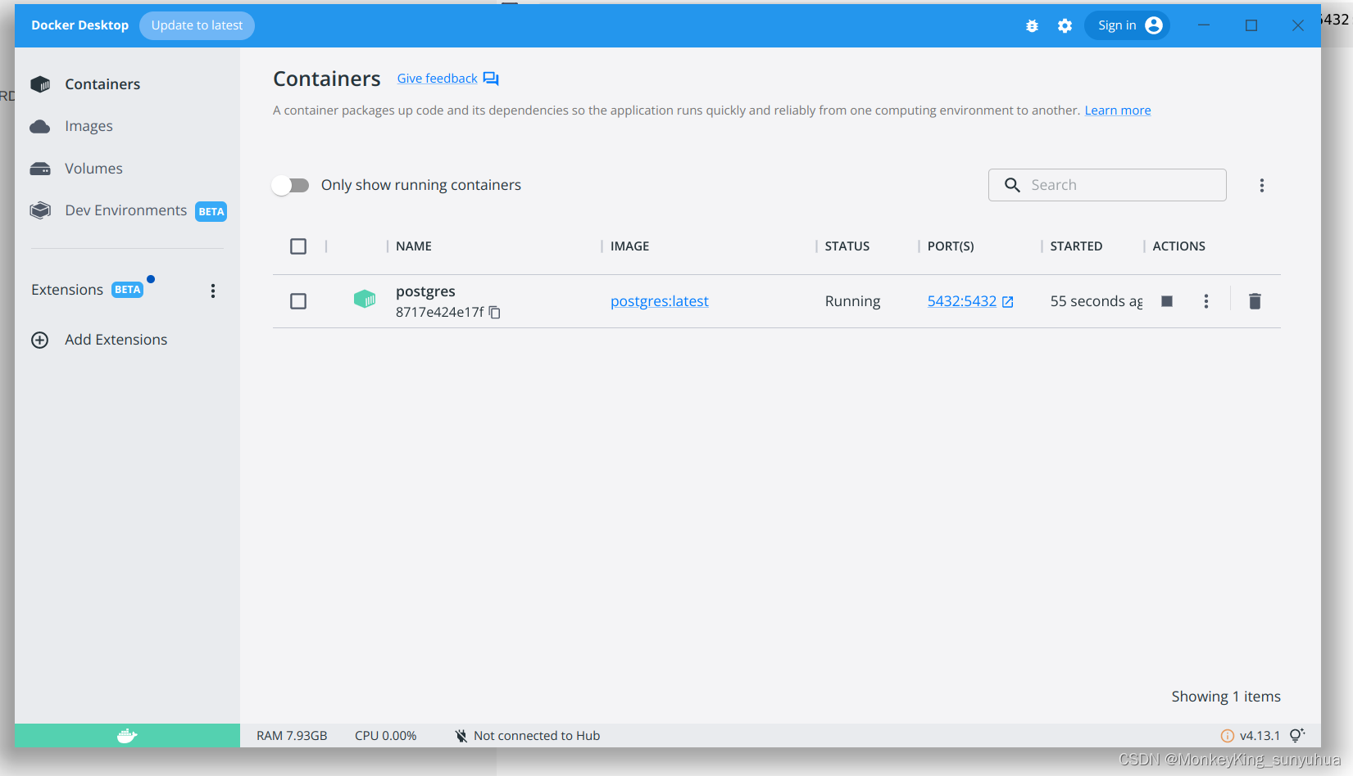
Task: Sort by NAME column header
Action: coord(414,246)
